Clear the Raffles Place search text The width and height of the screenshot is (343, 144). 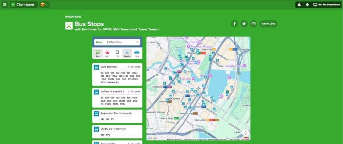[x=138, y=42]
